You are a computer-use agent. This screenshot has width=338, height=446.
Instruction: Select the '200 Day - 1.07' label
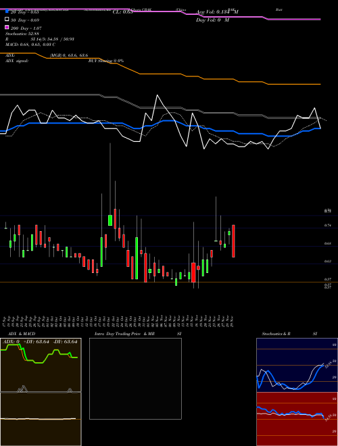click(26, 28)
